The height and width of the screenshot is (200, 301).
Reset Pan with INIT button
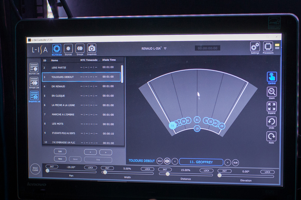click(52, 167)
